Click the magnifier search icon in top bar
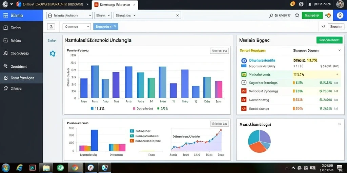 tap(271, 16)
